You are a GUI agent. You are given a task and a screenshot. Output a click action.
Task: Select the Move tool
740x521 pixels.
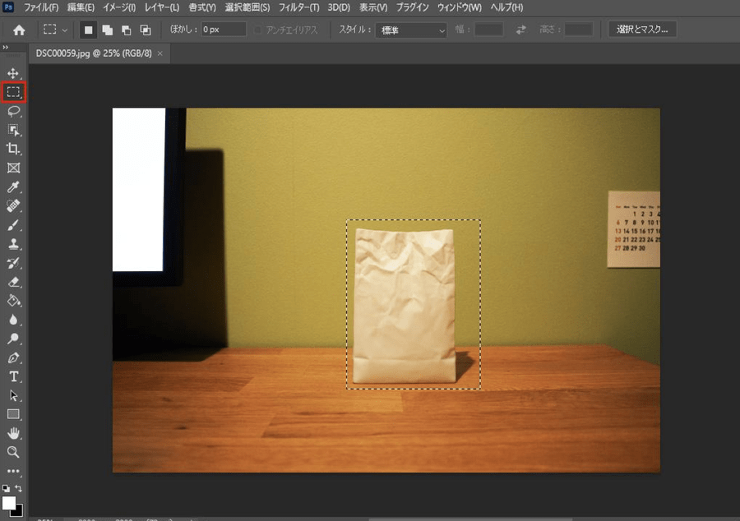coord(13,73)
